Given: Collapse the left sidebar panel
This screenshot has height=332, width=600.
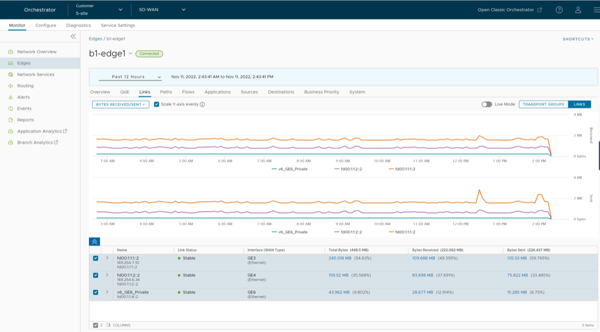Looking at the screenshot, I should [x=73, y=37].
